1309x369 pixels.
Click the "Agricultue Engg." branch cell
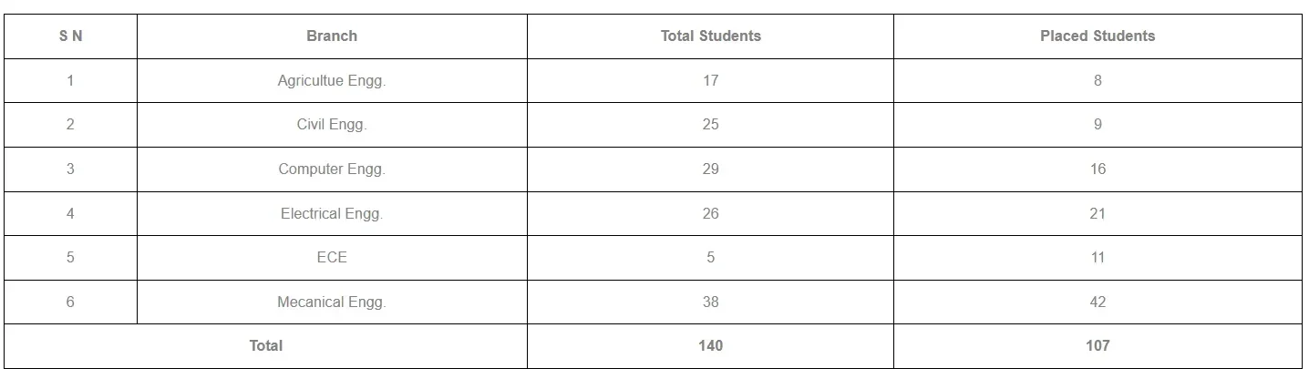(x=332, y=80)
